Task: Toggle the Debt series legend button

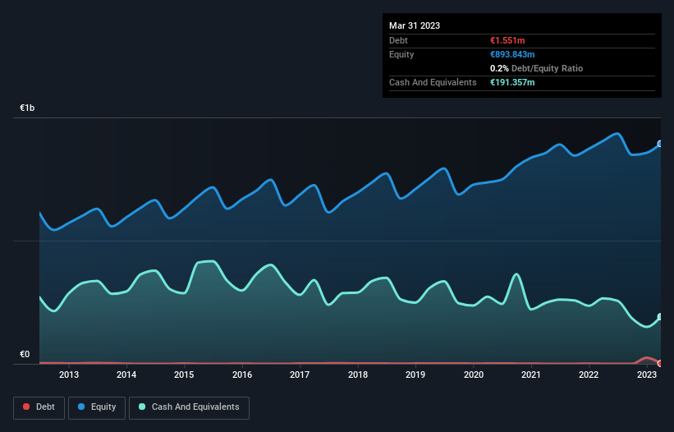Action: tap(39, 407)
